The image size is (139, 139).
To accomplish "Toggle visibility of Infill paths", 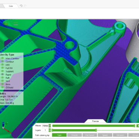I will 2,65.
